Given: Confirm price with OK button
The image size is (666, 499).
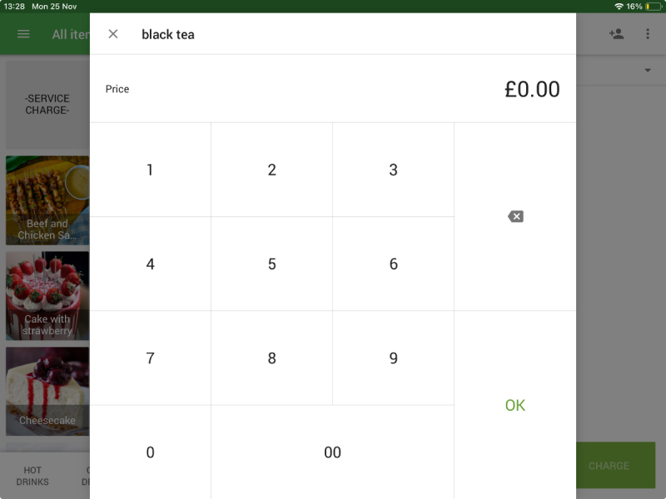Looking at the screenshot, I should [x=515, y=405].
